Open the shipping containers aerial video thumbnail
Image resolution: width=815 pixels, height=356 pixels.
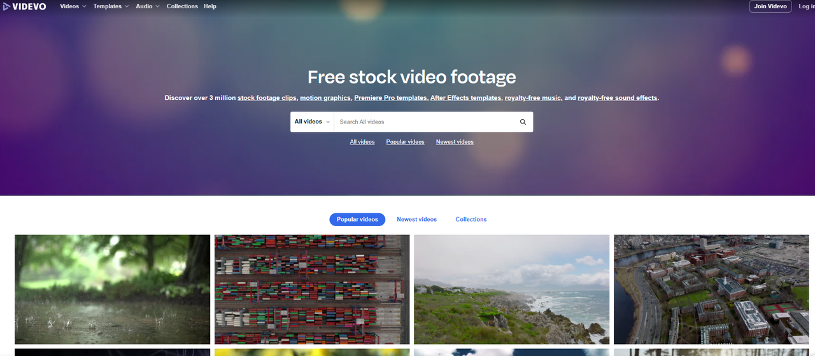pyautogui.click(x=312, y=289)
